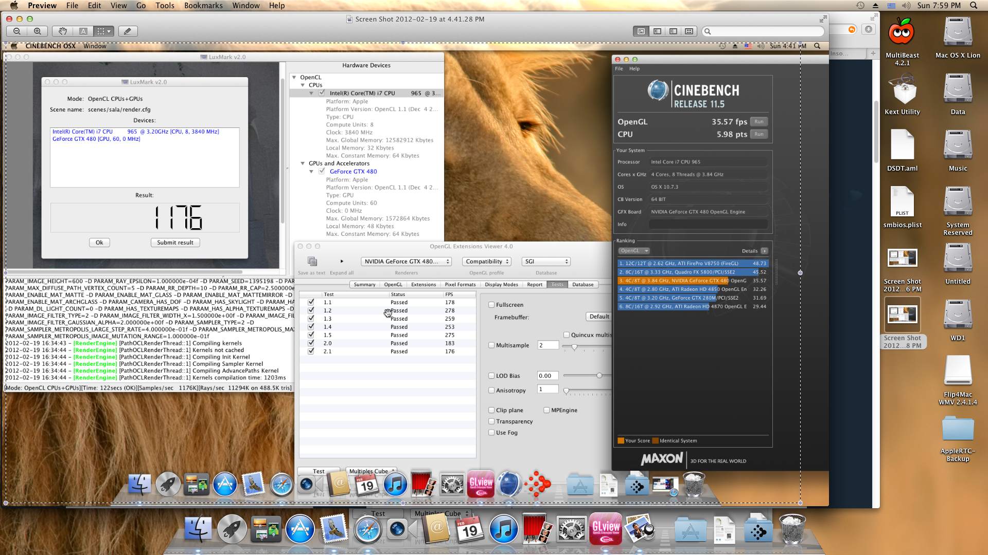
Task: Select the Text Selection tool in Preview
Action: [83, 31]
